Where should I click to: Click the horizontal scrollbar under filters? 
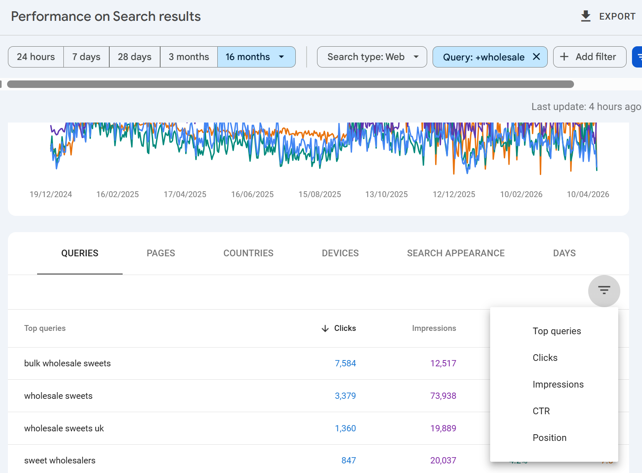click(x=290, y=84)
